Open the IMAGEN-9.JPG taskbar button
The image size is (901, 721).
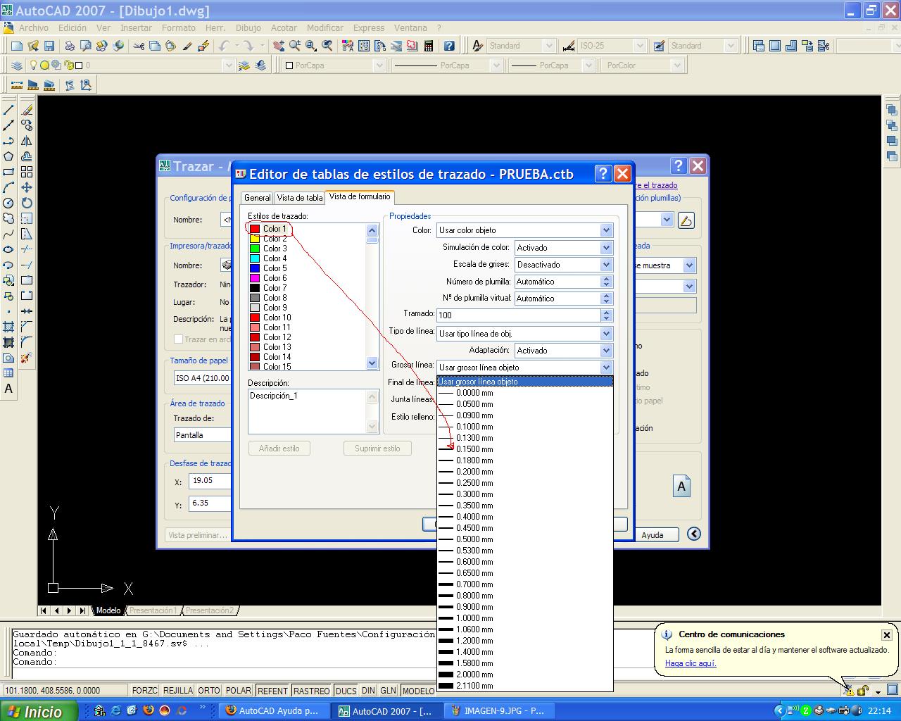point(501,711)
